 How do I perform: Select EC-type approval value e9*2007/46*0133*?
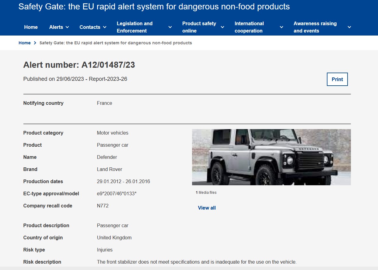click(x=117, y=193)
